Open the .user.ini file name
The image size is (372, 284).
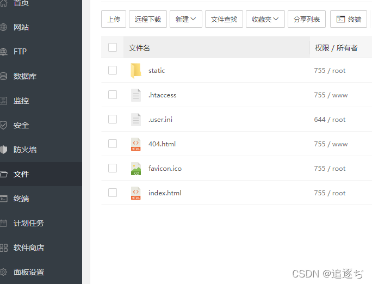click(x=160, y=120)
